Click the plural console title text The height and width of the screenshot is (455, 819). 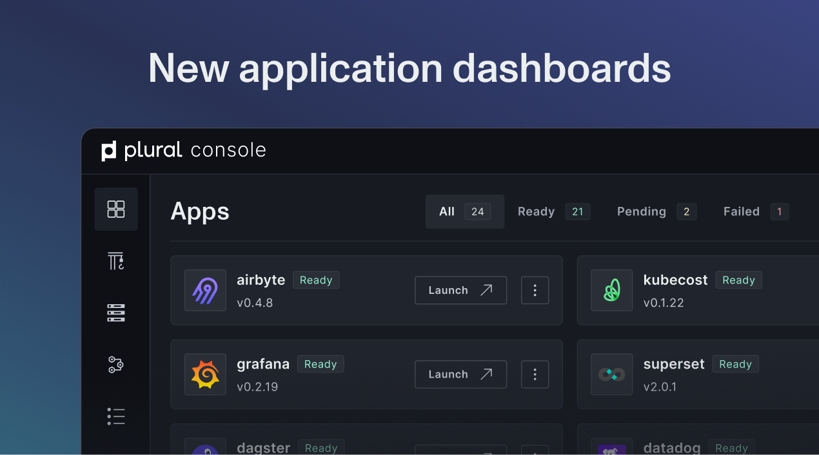(195, 150)
